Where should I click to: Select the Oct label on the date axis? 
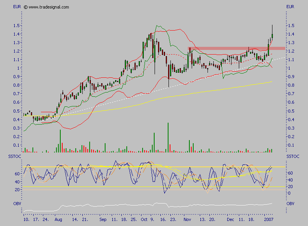(144, 219)
